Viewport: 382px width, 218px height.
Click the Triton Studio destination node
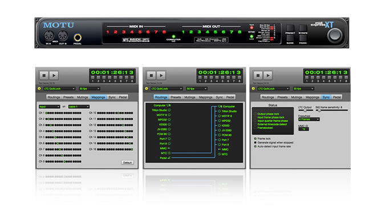(220, 111)
